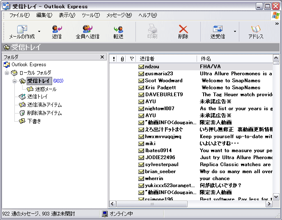Viewport: 282px width, 220px height.
Task: Click the 送信トレイ folder icon
Action: 22,97
